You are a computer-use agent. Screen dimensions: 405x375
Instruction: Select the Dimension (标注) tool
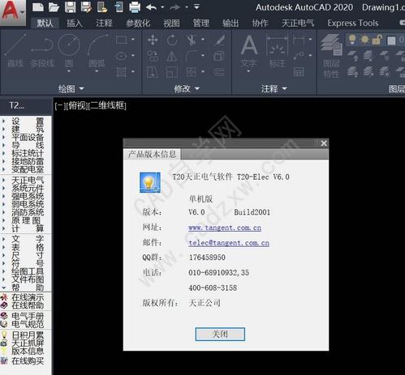[277, 51]
